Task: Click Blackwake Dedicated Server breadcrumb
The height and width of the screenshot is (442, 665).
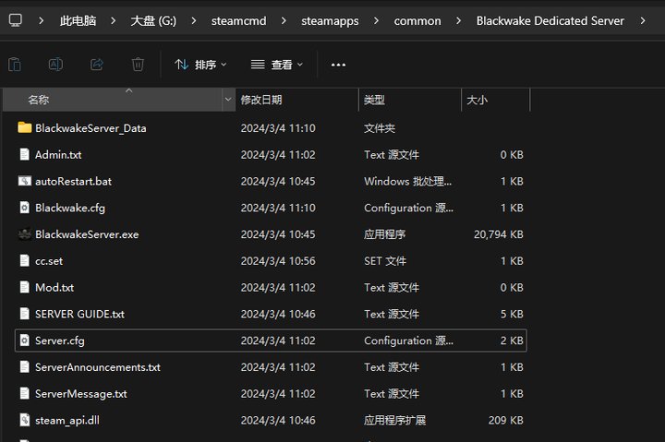Action: [x=550, y=20]
